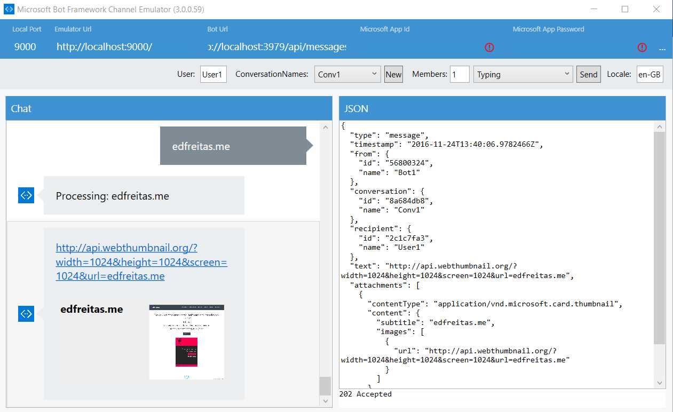Click the JSON 'type': 'message' line
Image resolution: width=673 pixels, height=412 pixels.
point(389,135)
